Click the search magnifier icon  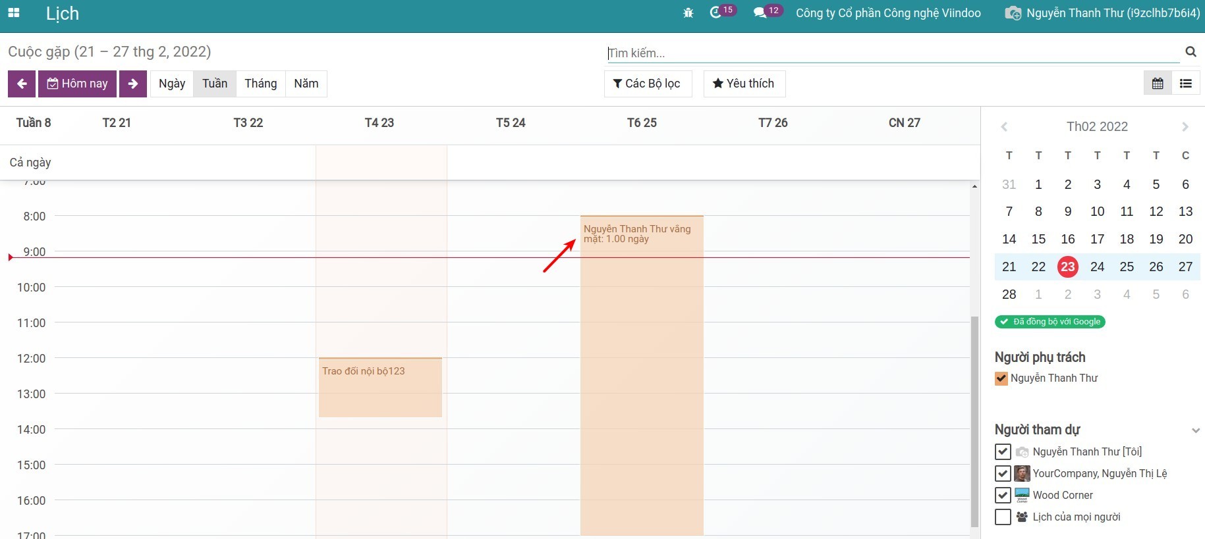1191,52
